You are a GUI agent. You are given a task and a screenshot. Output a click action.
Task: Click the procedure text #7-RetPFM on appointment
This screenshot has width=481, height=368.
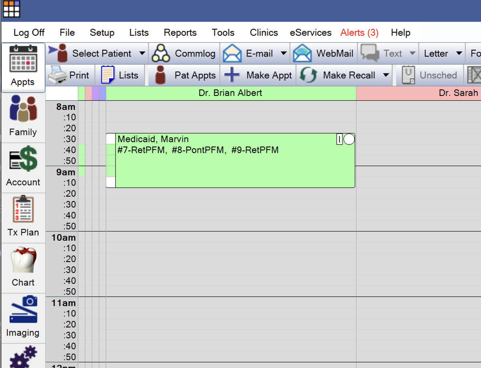point(141,150)
